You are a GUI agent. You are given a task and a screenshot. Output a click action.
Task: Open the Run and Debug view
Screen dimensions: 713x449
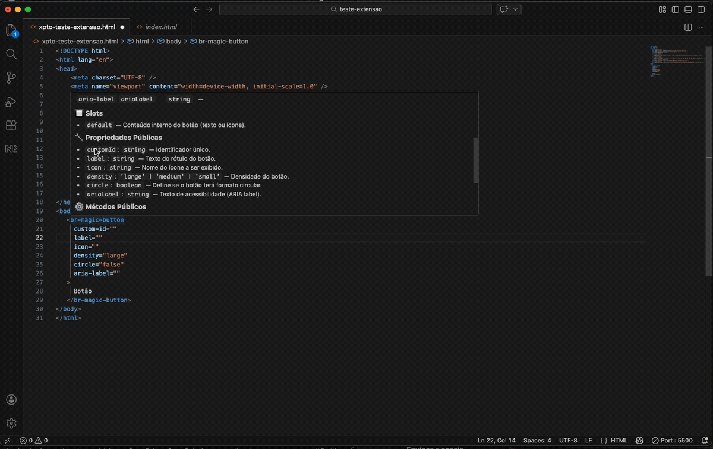pyautogui.click(x=11, y=102)
